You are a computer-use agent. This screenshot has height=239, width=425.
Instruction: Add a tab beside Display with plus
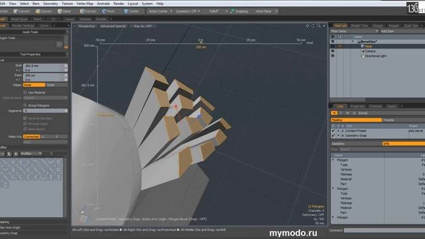coord(402,106)
